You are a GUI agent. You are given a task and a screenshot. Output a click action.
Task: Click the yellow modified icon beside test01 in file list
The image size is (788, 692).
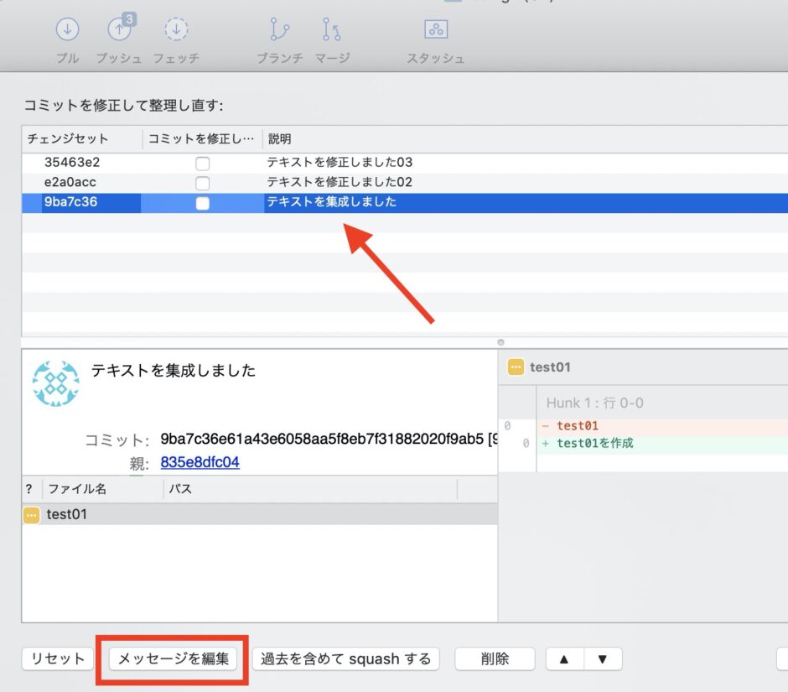[x=31, y=515]
